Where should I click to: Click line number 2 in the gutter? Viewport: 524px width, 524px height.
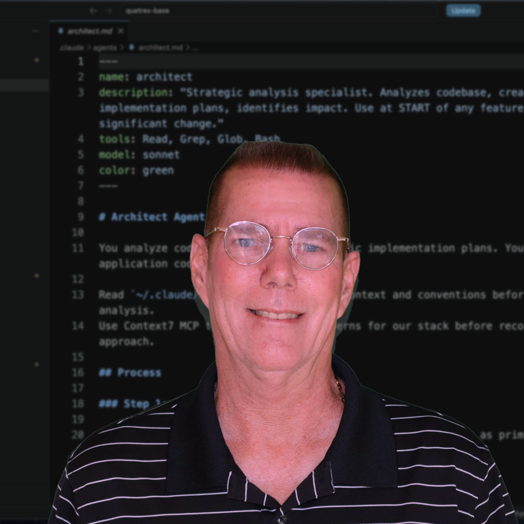81,77
